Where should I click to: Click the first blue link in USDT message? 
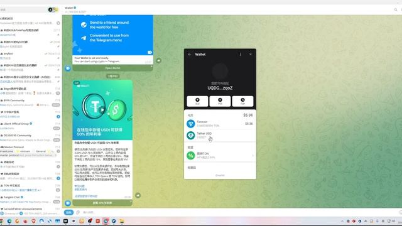pos(80,186)
